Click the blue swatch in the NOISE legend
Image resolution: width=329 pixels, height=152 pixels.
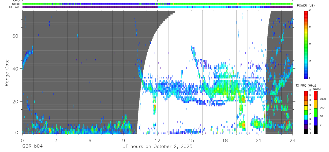pyautogui.click(x=316, y=121)
